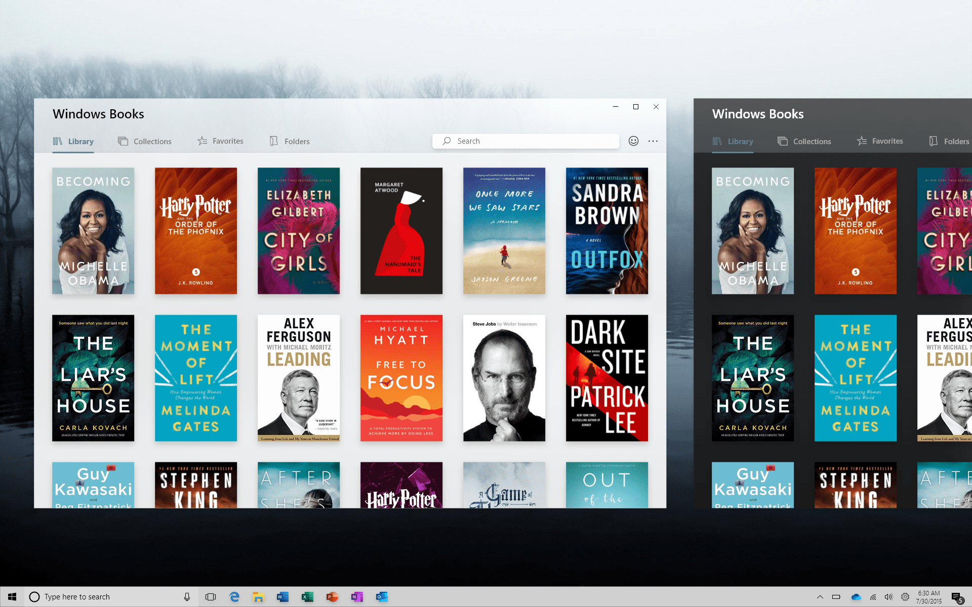Screen dimensions: 972x607
Task: Open Word from the taskbar
Action: (x=282, y=597)
